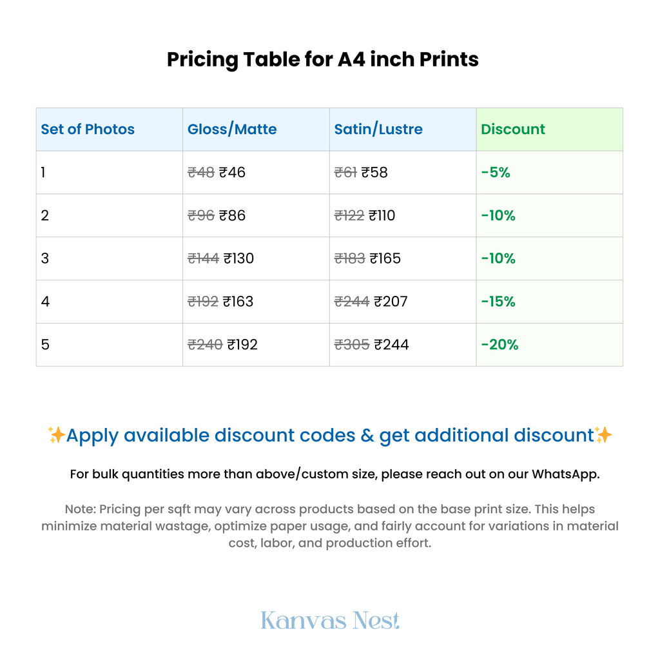Select the ₹244 Satin/Lustre discounted price
660x660 pixels.
click(391, 345)
